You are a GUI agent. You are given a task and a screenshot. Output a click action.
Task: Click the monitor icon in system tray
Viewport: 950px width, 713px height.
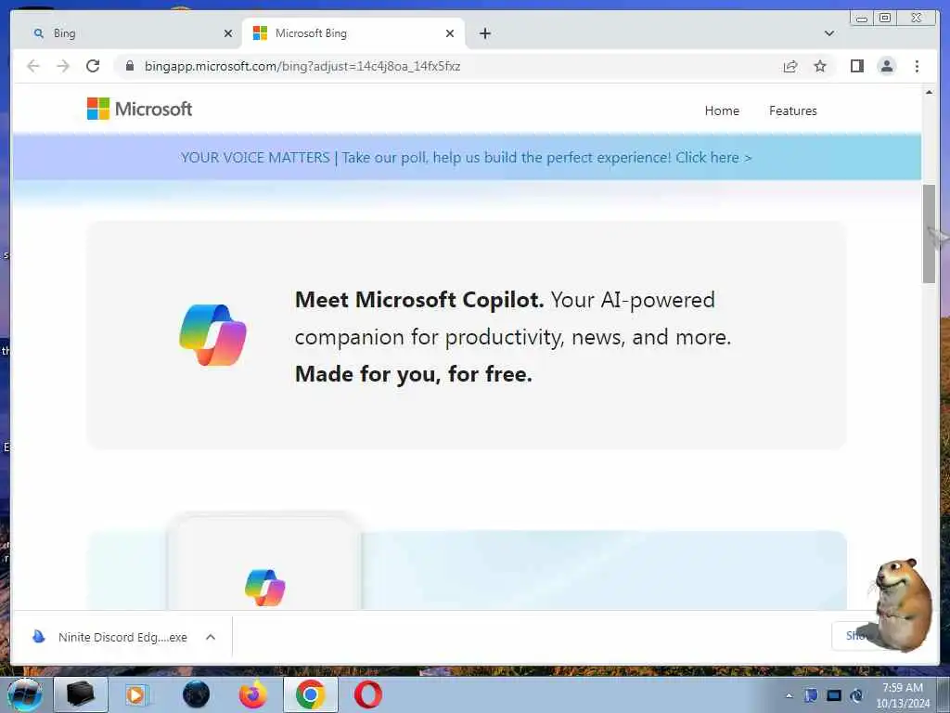point(834,695)
